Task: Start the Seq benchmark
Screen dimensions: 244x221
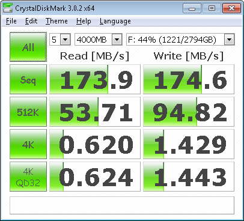Action: [x=28, y=79]
